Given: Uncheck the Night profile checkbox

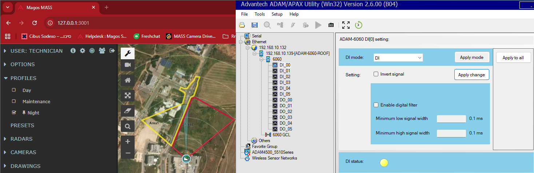Looking at the screenshot, I should [14, 112].
